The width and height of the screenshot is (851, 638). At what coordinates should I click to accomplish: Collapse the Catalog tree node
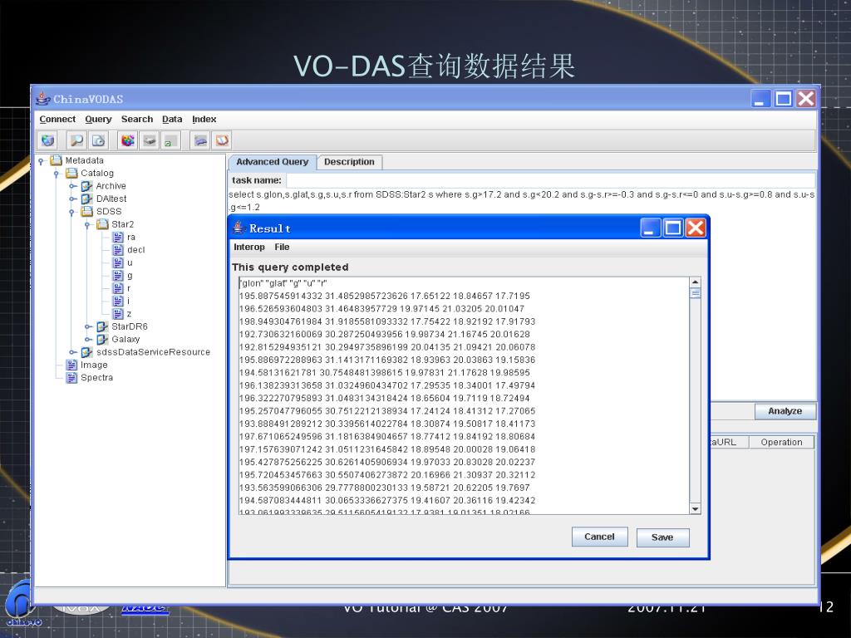click(x=56, y=174)
